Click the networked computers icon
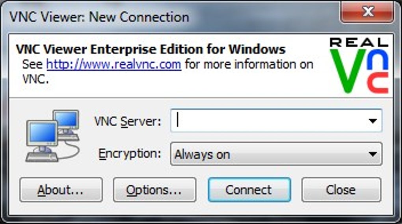Viewport: 402px width, 224px height. pyautogui.click(x=52, y=136)
